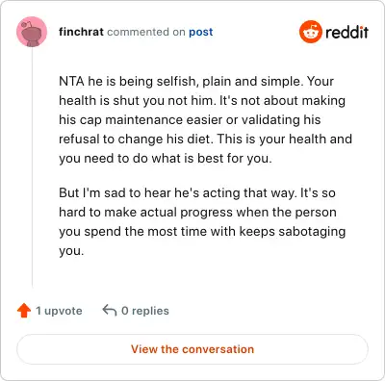The width and height of the screenshot is (385, 381).
Task: Click the word "sabotaging" in the comment
Action: 312,232
